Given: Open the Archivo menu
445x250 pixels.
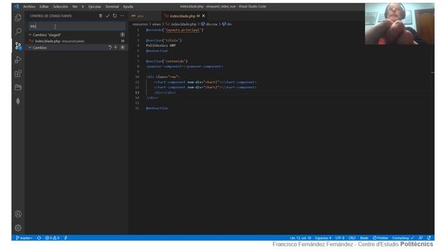Looking at the screenshot, I should point(29,6).
